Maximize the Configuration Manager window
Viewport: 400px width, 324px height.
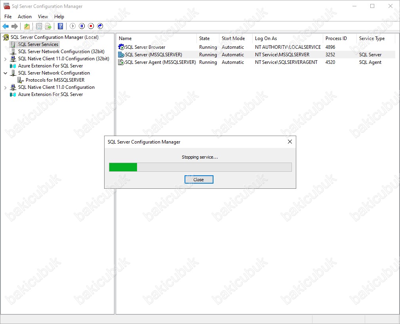point(372,6)
